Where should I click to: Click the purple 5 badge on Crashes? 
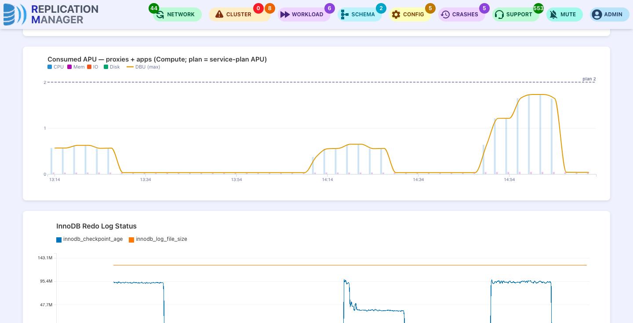(484, 8)
